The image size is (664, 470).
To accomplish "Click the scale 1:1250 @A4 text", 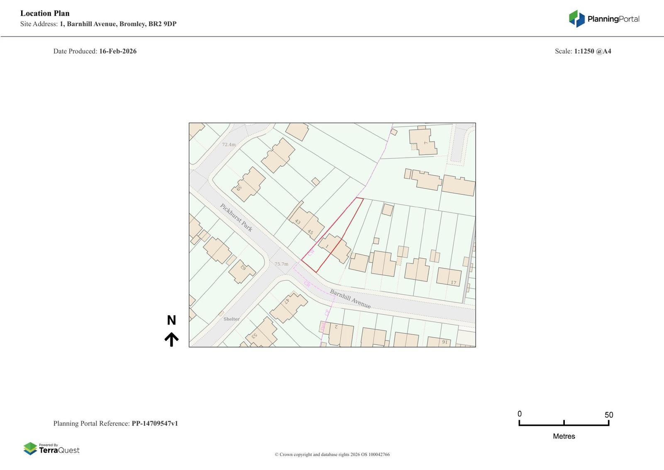I will pos(592,51).
